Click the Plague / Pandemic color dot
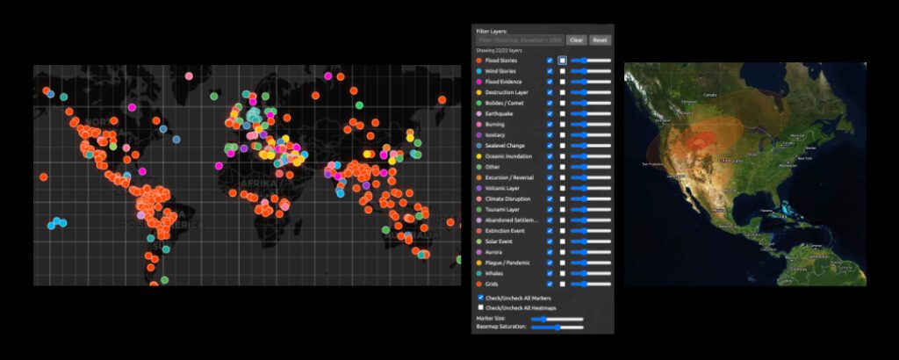The width and height of the screenshot is (899, 360). tap(480, 263)
